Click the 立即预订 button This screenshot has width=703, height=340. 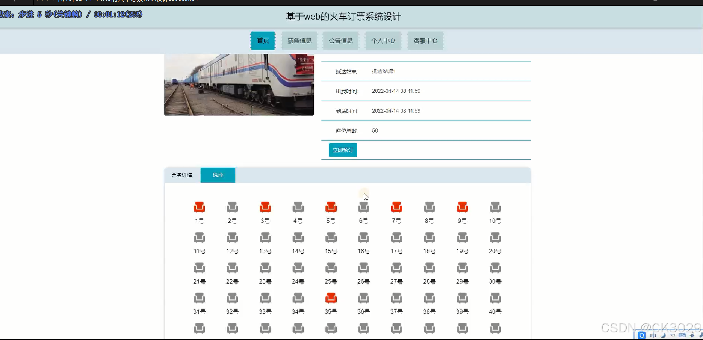click(x=343, y=150)
